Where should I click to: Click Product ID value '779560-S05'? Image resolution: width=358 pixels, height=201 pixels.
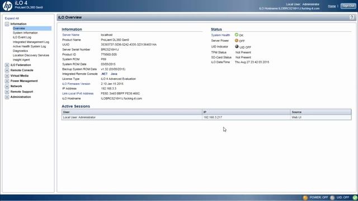[x=109, y=55]
